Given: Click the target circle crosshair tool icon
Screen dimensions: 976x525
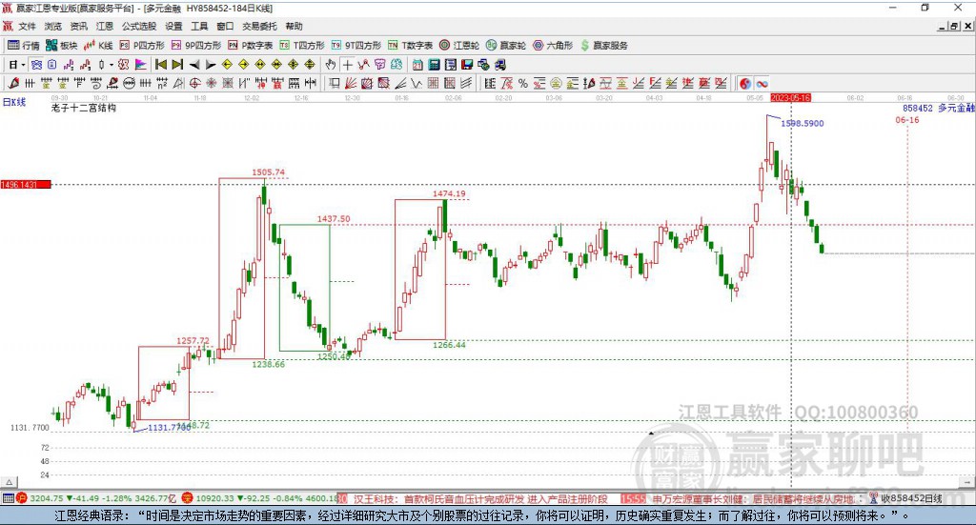Looking at the screenshot, I should point(194,83).
